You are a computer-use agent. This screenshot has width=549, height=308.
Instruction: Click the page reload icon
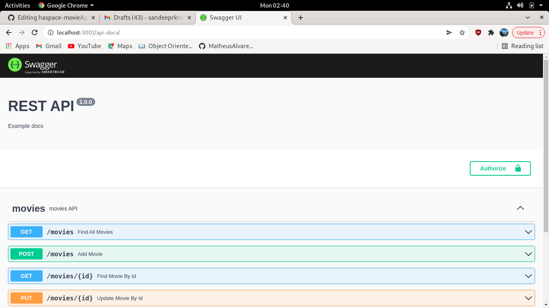tap(35, 32)
